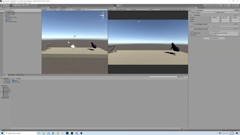Screen dimensions: 240x135
Task: Toggle Global handle rotation button
Action: [x=33, y=5]
